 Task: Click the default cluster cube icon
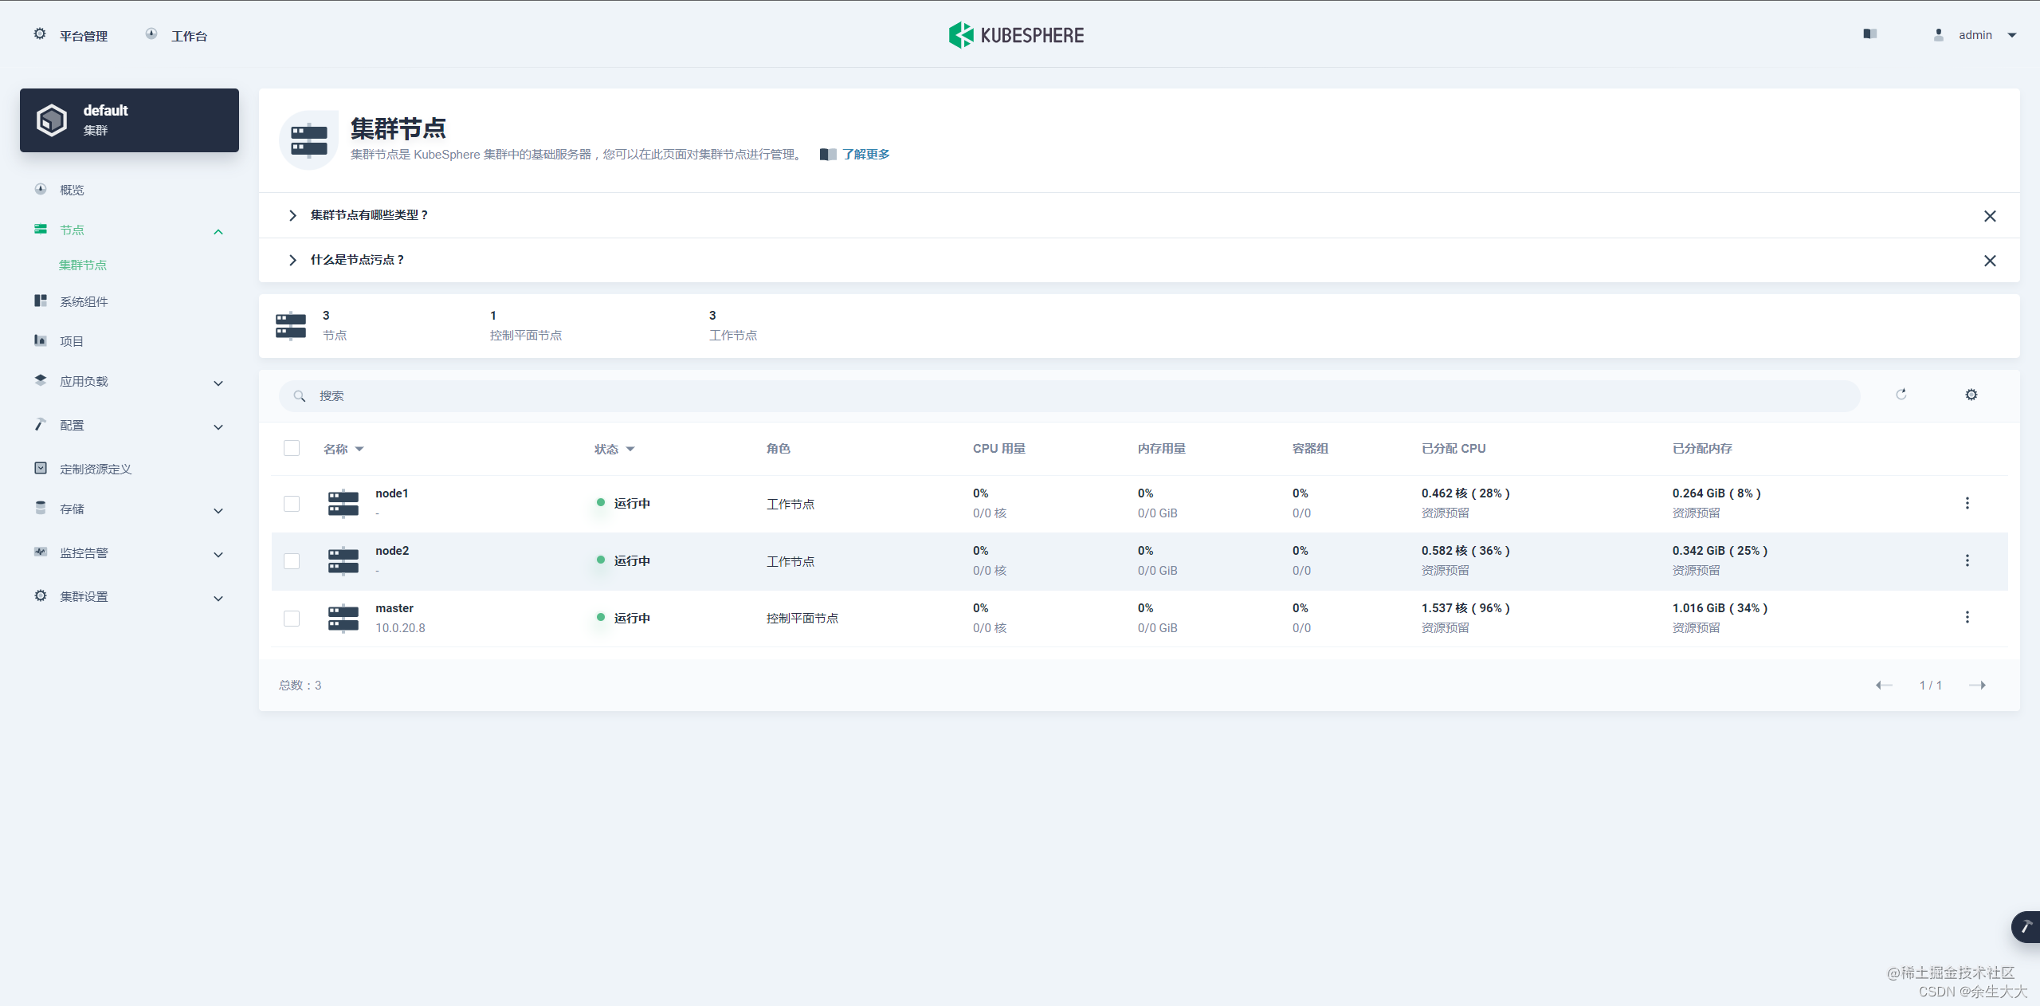point(52,120)
